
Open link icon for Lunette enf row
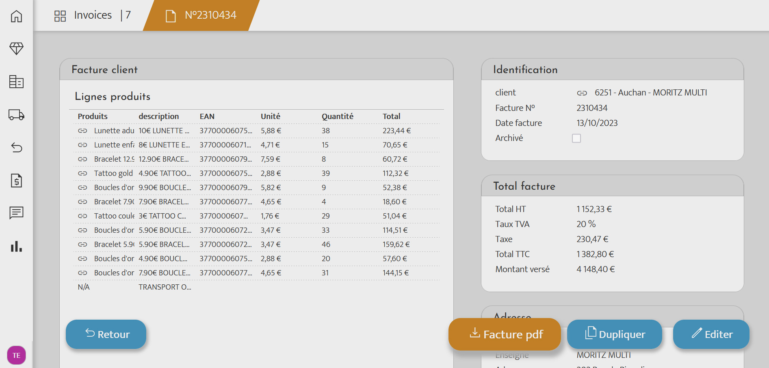82,145
